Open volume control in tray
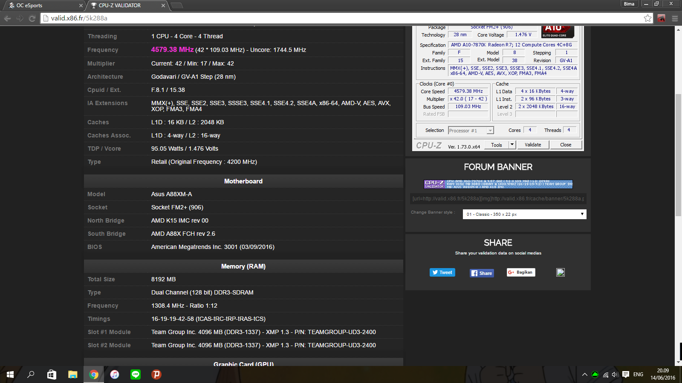Image resolution: width=682 pixels, height=383 pixels. click(615, 374)
